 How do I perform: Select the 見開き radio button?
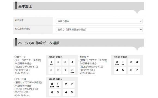click(81, 57)
